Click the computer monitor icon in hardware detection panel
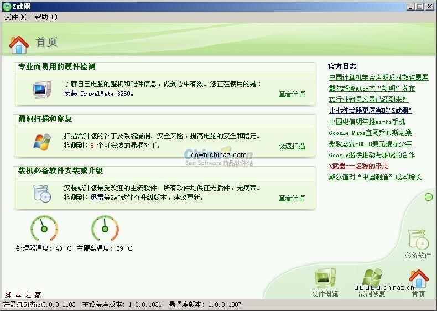Image resolution: width=437 pixels, height=311 pixels. click(x=42, y=90)
